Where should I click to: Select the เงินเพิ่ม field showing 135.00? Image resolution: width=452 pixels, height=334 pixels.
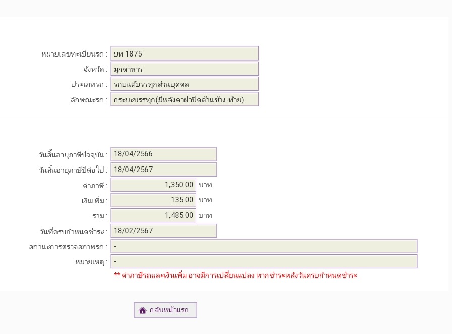click(153, 200)
